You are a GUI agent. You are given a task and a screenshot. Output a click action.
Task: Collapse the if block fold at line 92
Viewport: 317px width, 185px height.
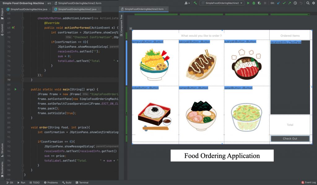(23, 142)
